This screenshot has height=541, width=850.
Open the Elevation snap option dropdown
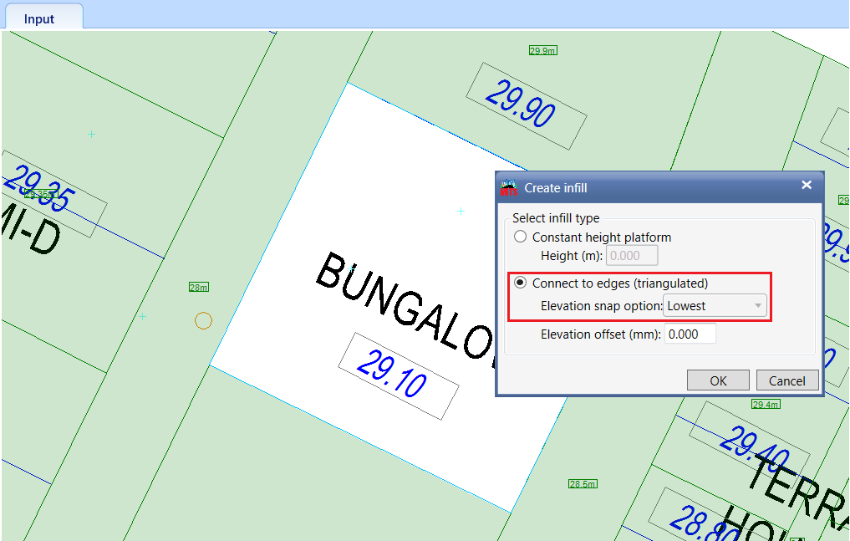pos(715,306)
